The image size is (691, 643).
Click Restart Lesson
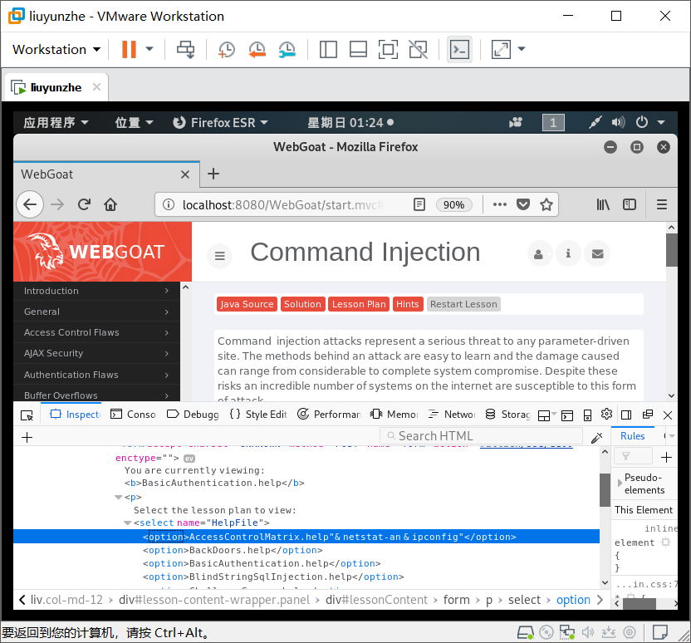[x=463, y=304]
